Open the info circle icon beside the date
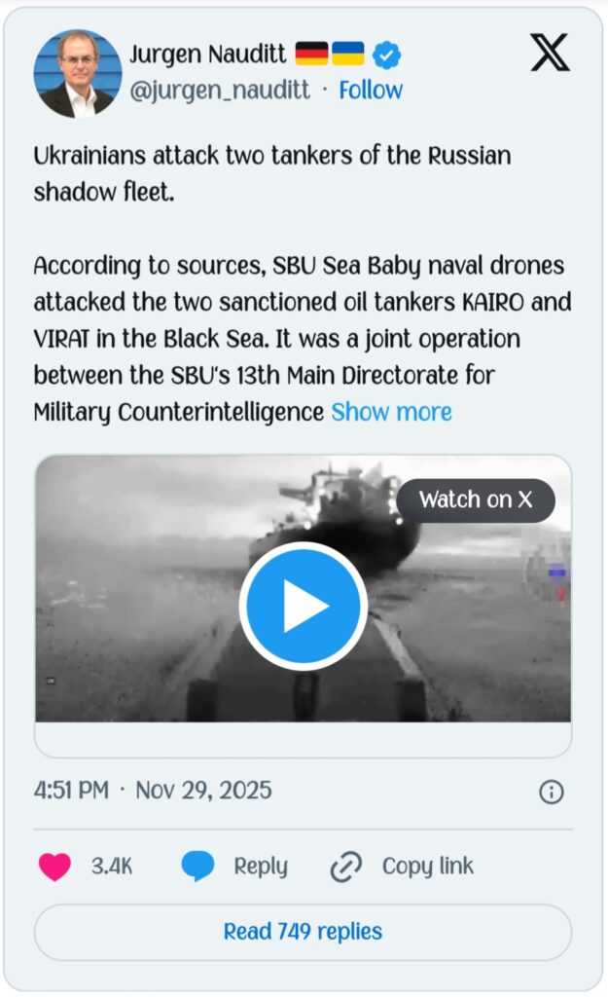 [551, 792]
